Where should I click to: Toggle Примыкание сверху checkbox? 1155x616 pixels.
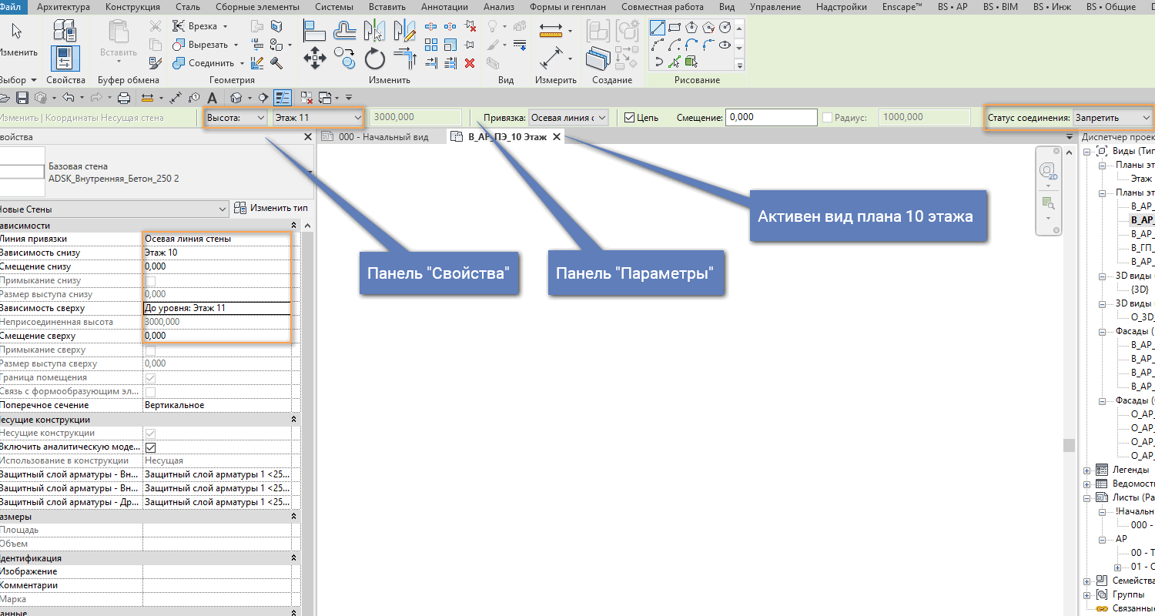151,350
